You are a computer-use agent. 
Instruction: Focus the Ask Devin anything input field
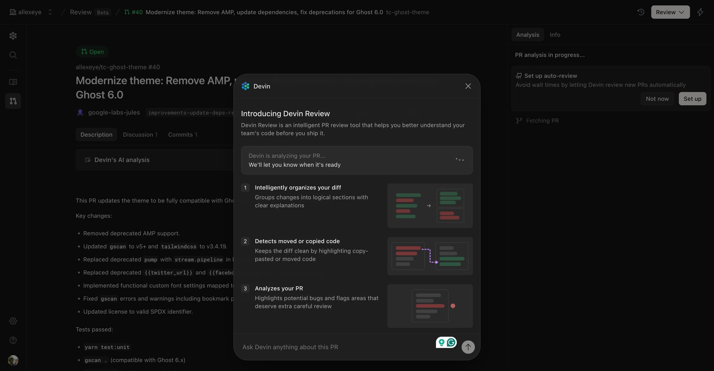point(336,347)
